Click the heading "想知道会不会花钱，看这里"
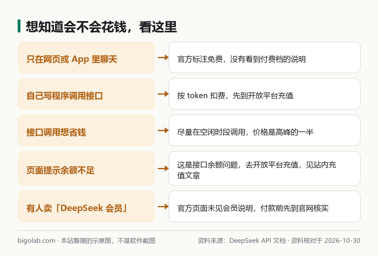Image resolution: width=378 pixels, height=256 pixels. (x=101, y=27)
